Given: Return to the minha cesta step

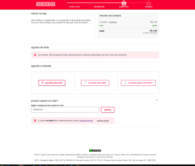Looking at the screenshot, I should (x=74, y=7).
